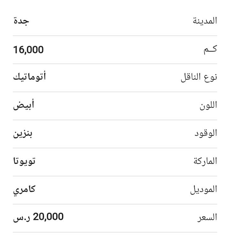Select the transmission value أتوماتيك
Image resolution: width=230 pixels, height=237 pixels.
pos(29,77)
